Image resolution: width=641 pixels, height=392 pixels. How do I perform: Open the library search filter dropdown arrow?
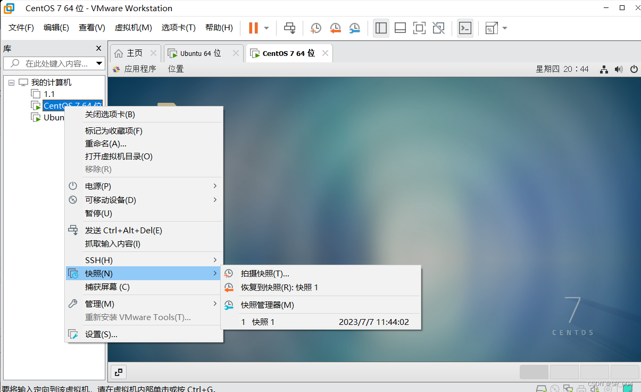point(99,63)
